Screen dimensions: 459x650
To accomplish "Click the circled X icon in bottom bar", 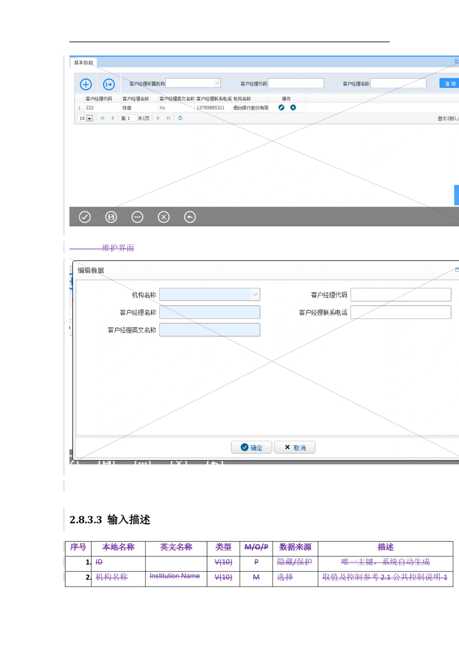I will click(163, 217).
